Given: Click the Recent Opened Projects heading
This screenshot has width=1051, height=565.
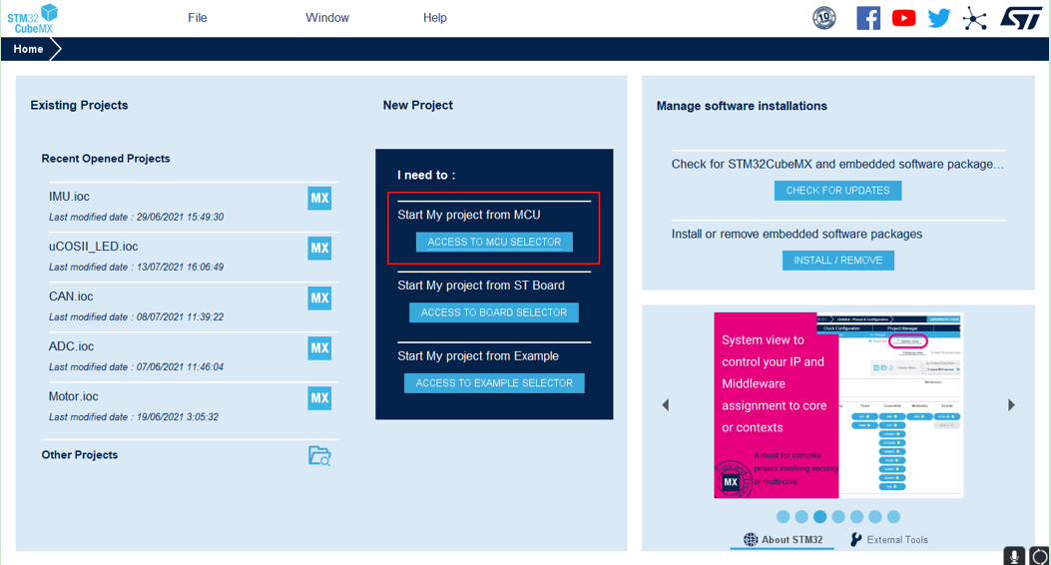Looking at the screenshot, I should 106,158.
